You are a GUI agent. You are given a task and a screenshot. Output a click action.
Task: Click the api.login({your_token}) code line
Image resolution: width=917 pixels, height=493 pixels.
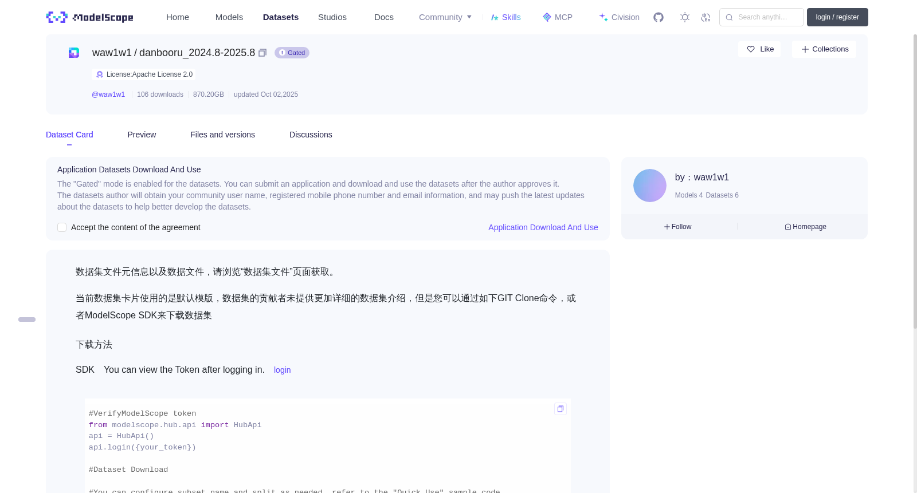(142, 447)
